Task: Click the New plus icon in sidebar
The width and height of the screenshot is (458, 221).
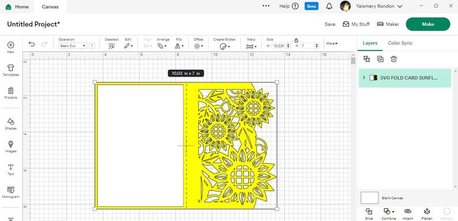Action: click(11, 45)
